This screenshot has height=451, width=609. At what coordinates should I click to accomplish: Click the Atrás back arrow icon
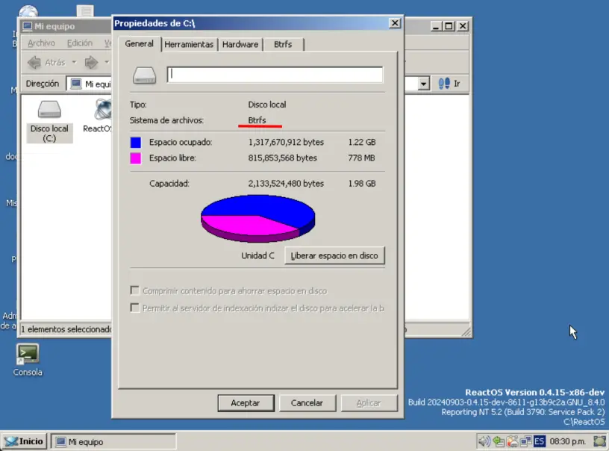34,62
